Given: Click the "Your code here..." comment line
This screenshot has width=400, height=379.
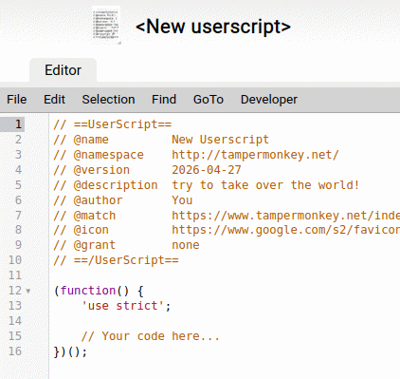Looking at the screenshot, I should click(150, 336).
